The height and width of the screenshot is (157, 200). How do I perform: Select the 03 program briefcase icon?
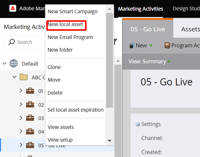(30, 118)
